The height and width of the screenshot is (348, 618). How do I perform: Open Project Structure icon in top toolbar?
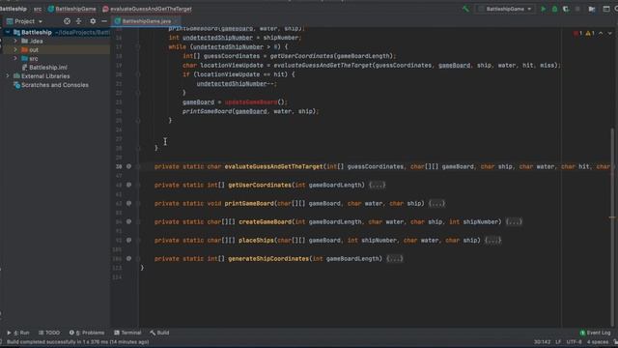point(592,9)
